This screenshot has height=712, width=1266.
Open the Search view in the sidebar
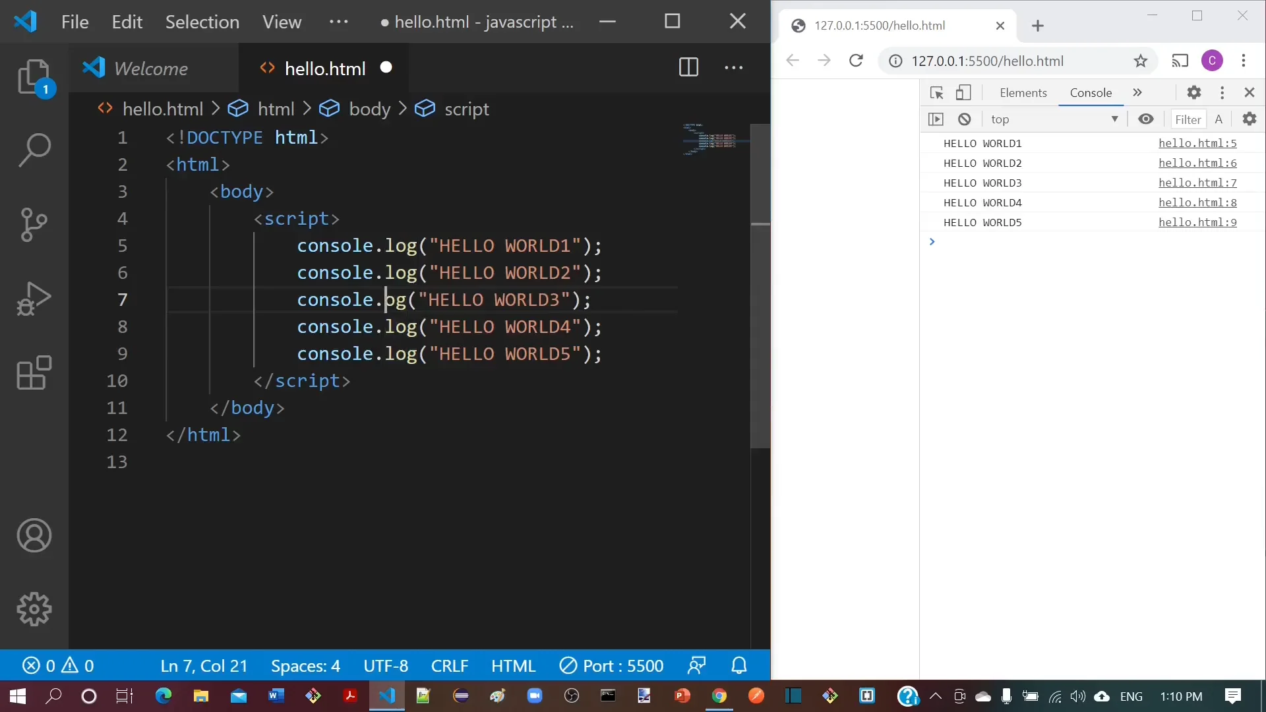(x=34, y=150)
